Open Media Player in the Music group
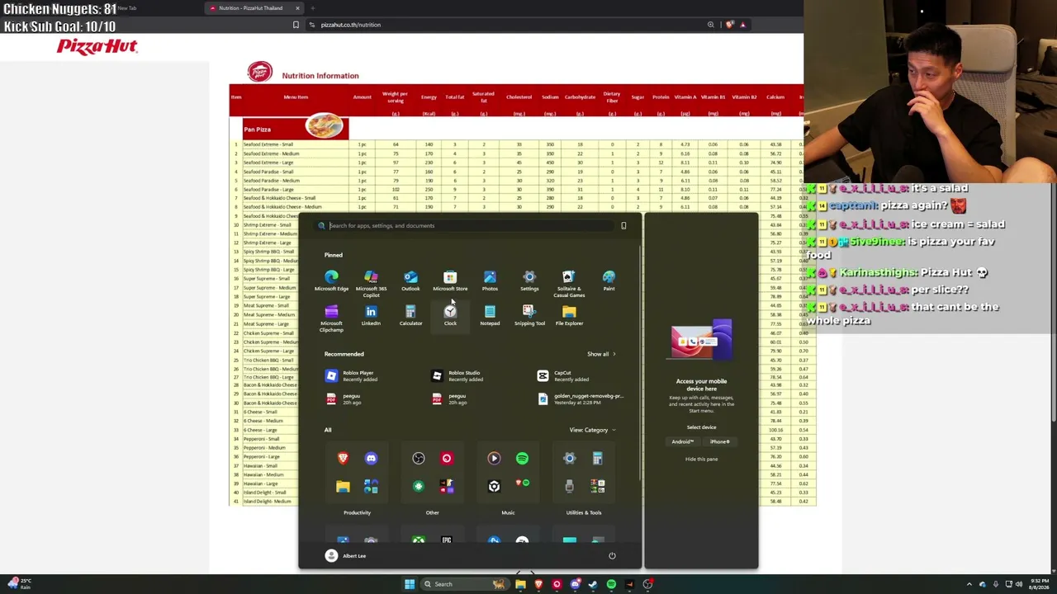Viewport: 1057px width, 594px height. click(x=494, y=459)
